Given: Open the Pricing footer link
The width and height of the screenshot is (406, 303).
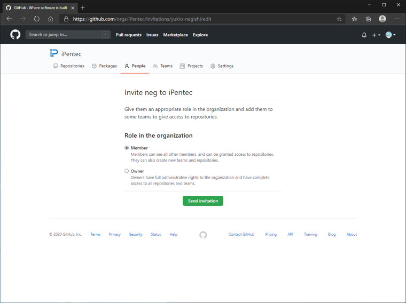Looking at the screenshot, I should [x=271, y=234].
